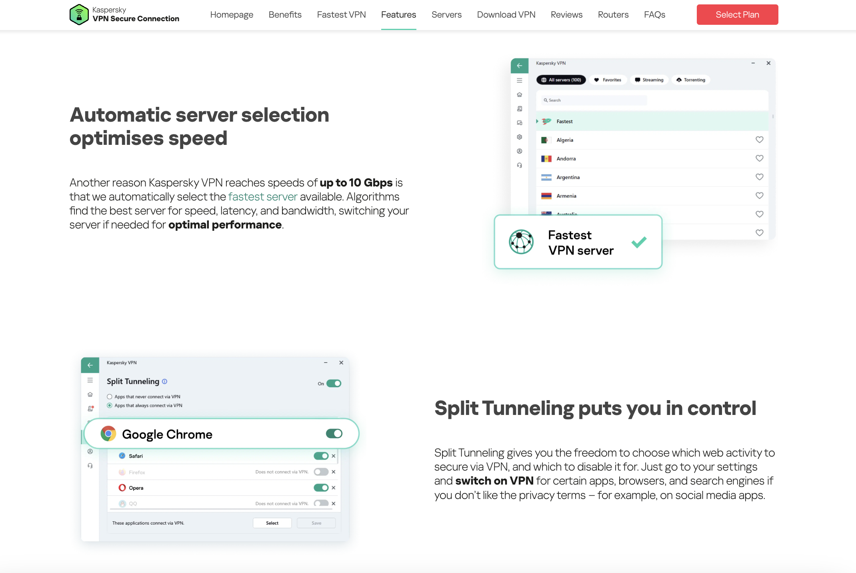Select 'Apps that never connect via VPN'
Viewport: 856px width, 573px height.
[x=110, y=397]
